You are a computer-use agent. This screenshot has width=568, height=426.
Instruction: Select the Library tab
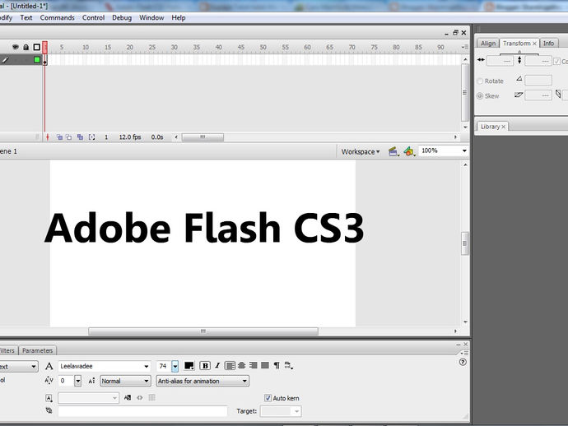[490, 127]
